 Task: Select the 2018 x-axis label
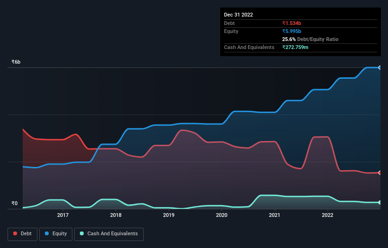(x=116, y=215)
